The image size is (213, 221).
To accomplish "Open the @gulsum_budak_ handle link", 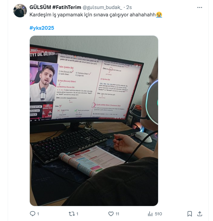I will point(102,7).
